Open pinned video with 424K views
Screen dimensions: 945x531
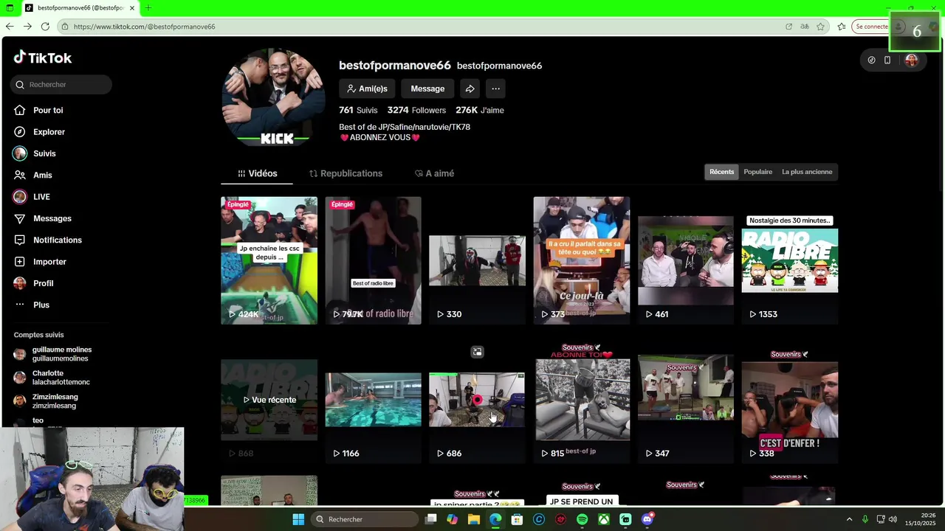coord(269,260)
